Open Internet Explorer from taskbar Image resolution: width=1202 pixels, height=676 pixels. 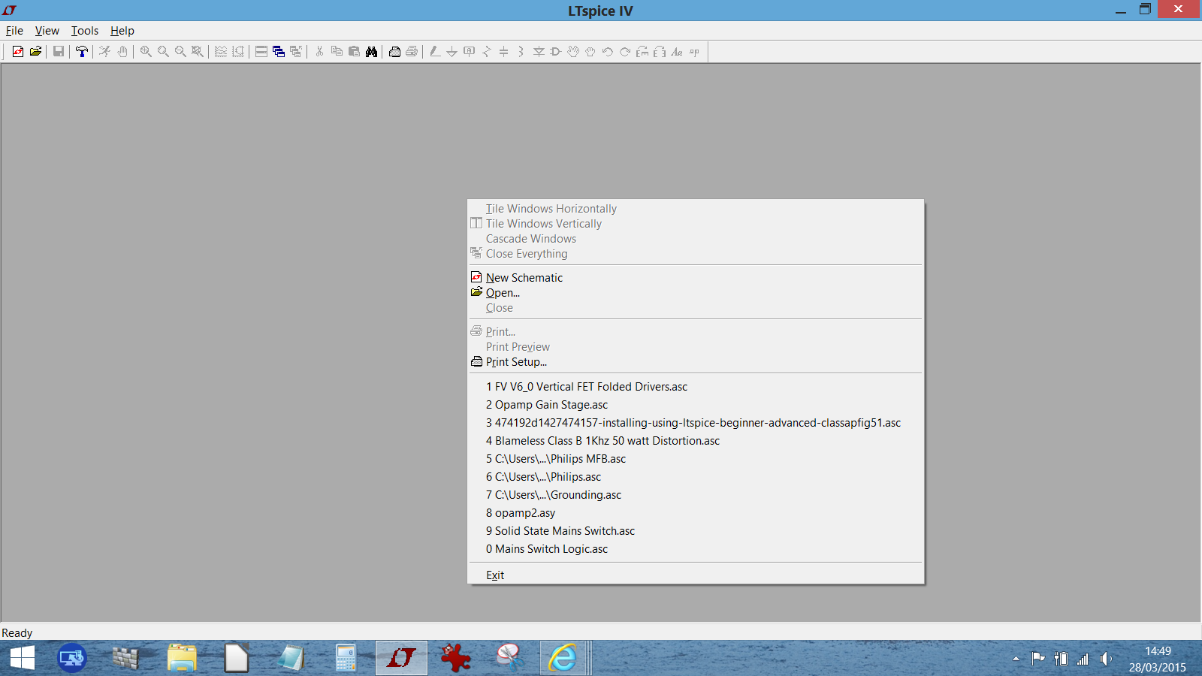pos(563,659)
